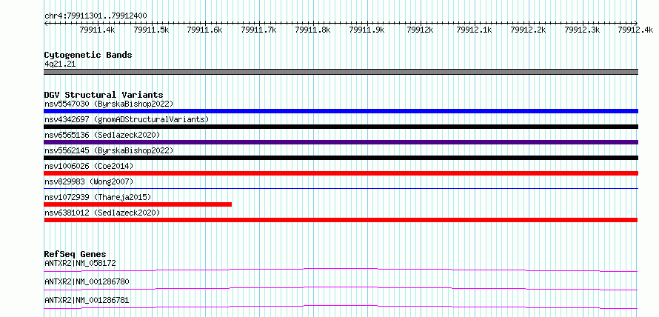Viewport: 659px width, 317px height.
Task: Open variant nsv6381012 (Sedlazeck2020) label
Action: click(x=102, y=213)
